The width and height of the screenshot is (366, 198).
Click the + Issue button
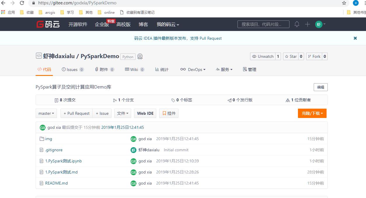point(102,113)
